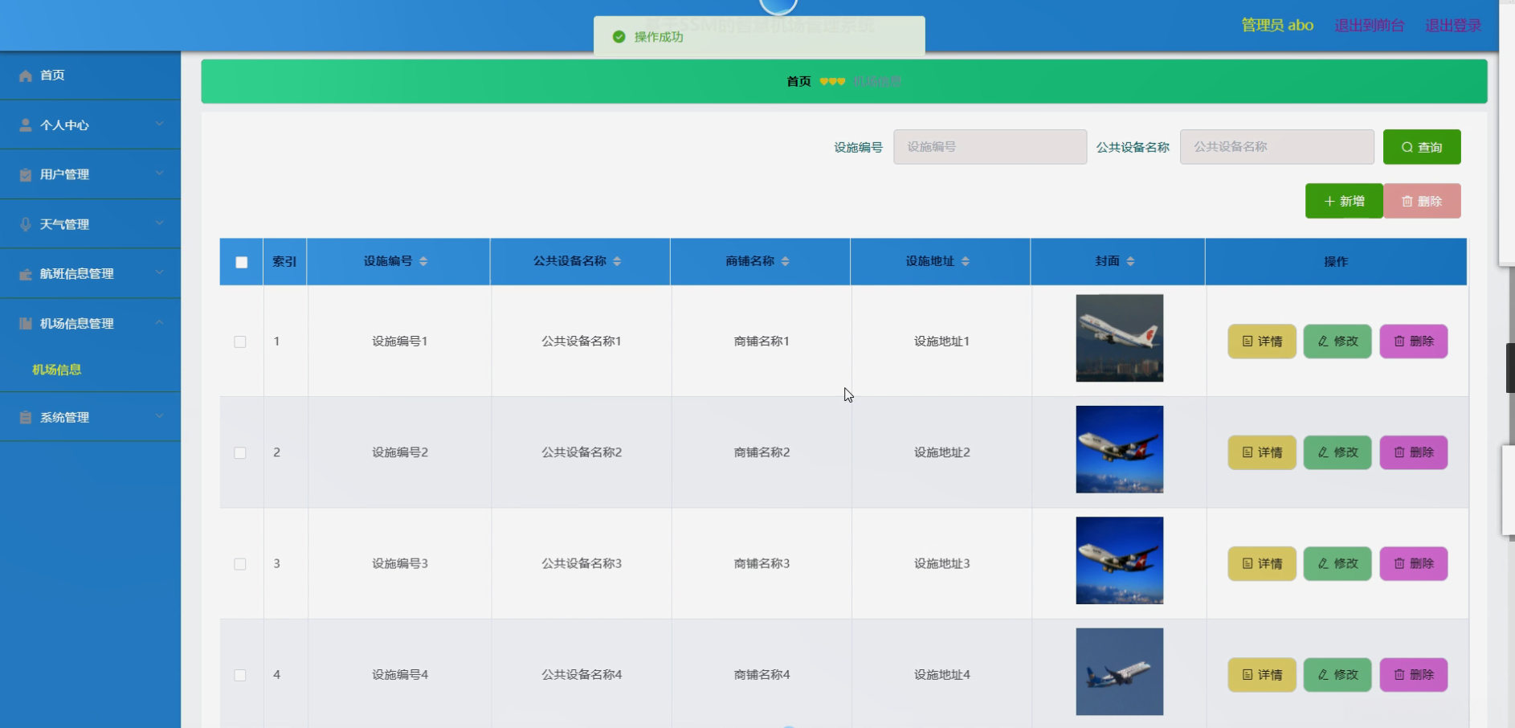Click the home icon beside 首页 in sidebar
The width and height of the screenshot is (1515, 728).
26,76
